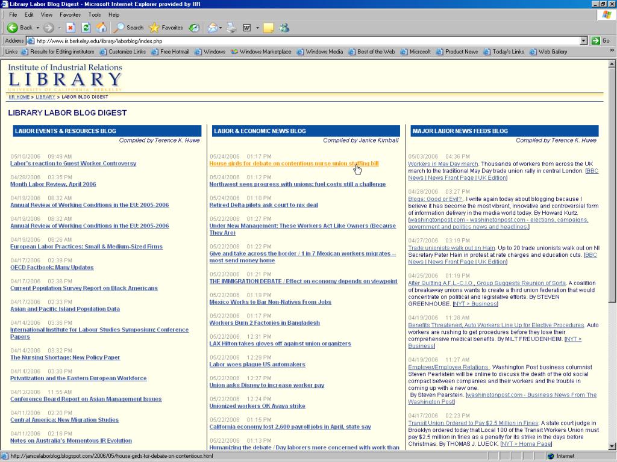This screenshot has width=617, height=462.
Task: Open House girds for debate nurse union link
Action: pyautogui.click(x=294, y=164)
